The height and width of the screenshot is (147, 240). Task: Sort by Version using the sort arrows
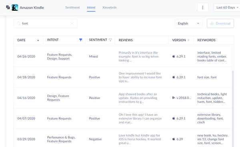188,40
